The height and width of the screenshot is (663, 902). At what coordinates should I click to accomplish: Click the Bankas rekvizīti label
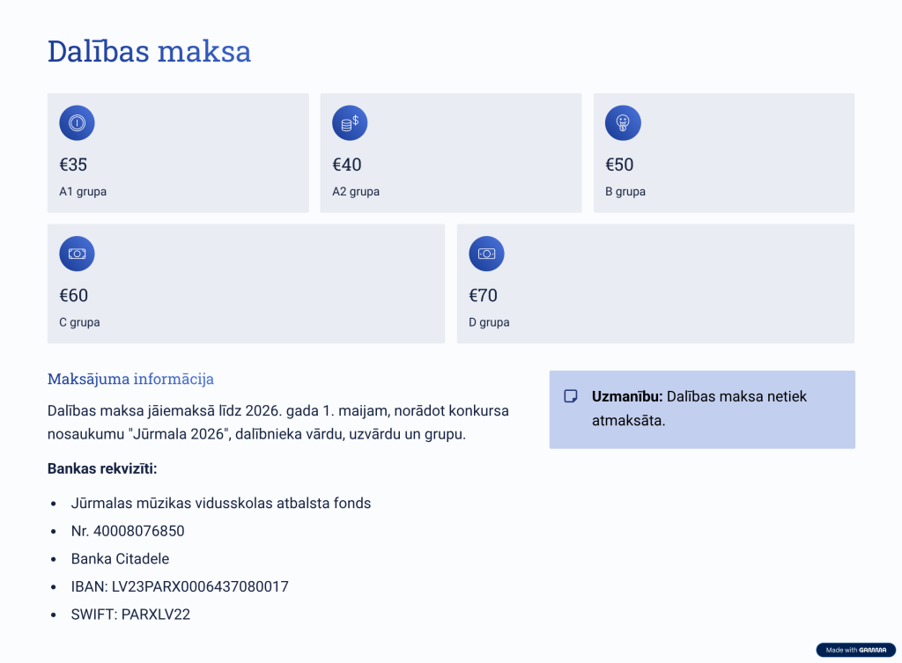(102, 468)
